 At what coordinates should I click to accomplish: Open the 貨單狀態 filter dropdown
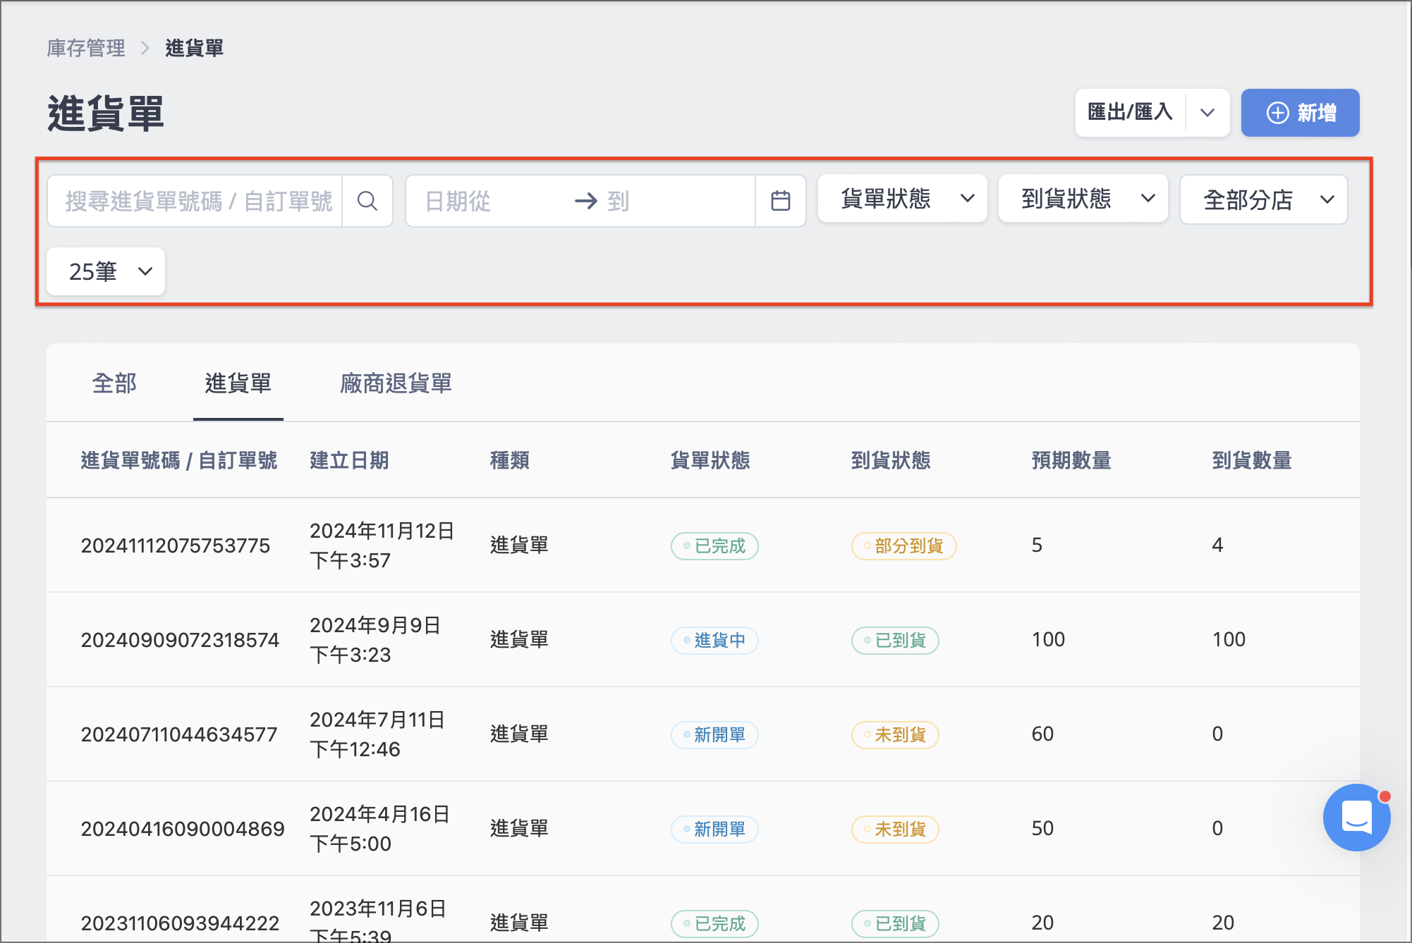(902, 199)
